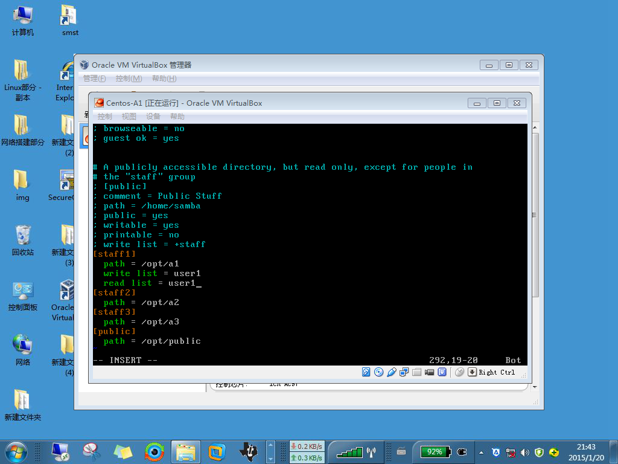Screen dimensions: 618x464
Task: Select the Oracle VirtualBox desktop shortcut
Action: tap(64, 300)
